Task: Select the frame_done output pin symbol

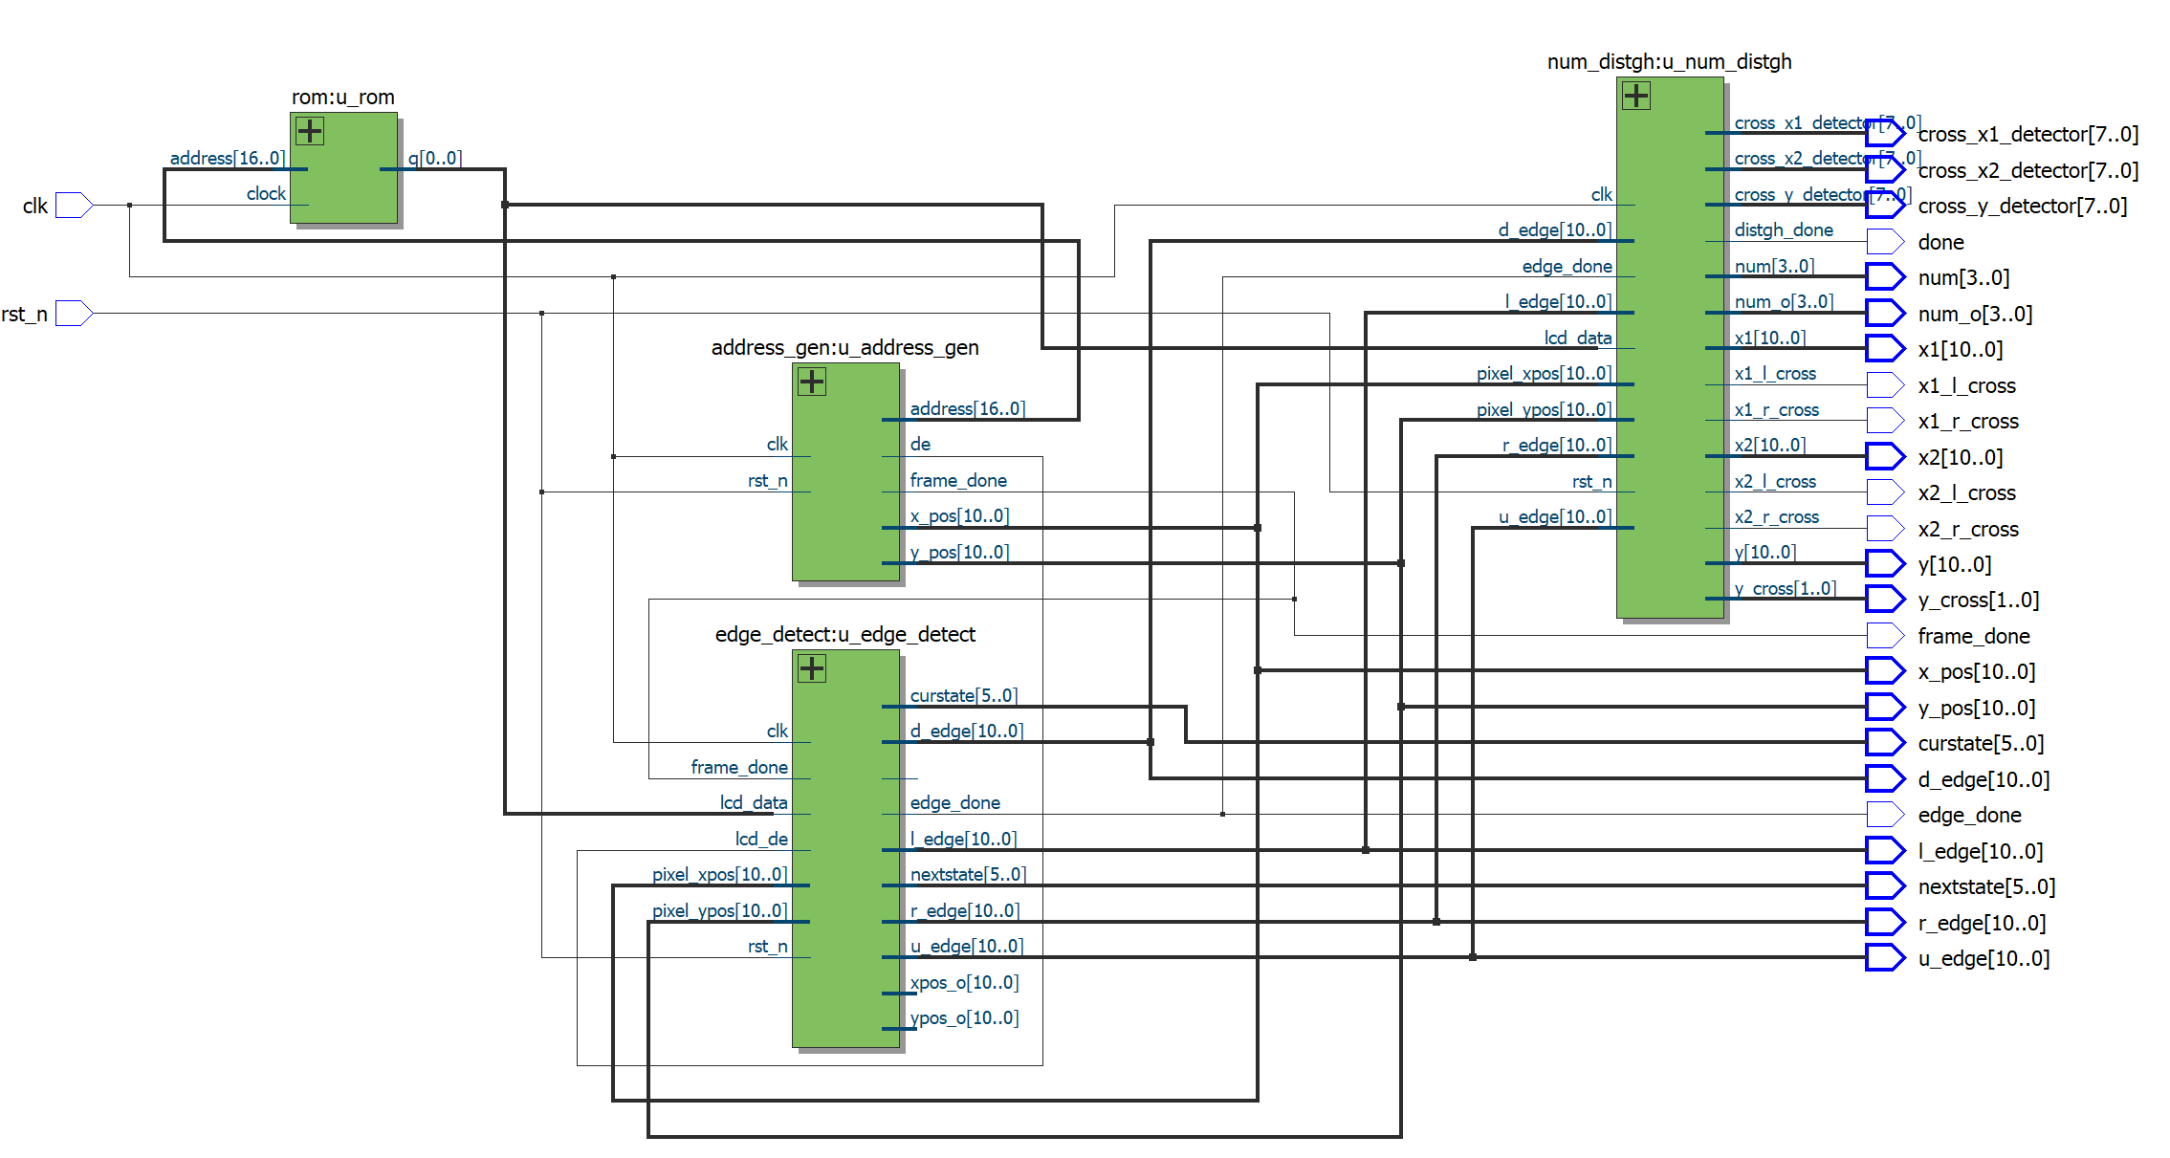Action: coord(1884,636)
